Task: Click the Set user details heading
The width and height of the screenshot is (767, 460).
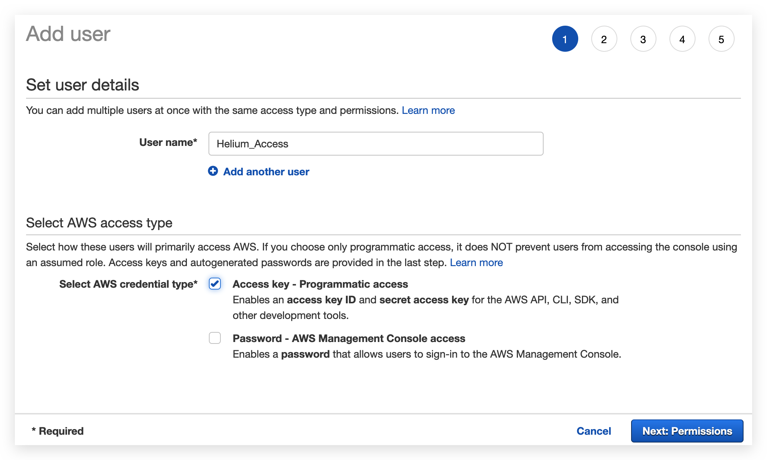Action: tap(83, 85)
